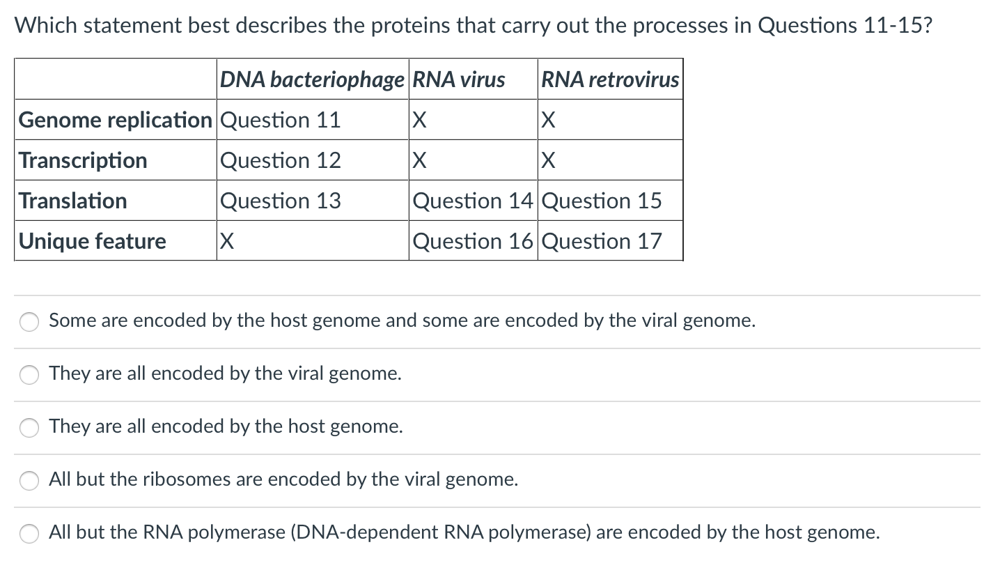Click the 'Genome replication' row label
The width and height of the screenshot is (1000, 570).
[x=116, y=120]
